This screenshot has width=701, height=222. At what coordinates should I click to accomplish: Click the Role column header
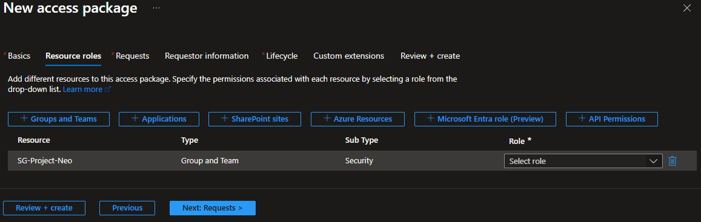click(x=520, y=140)
